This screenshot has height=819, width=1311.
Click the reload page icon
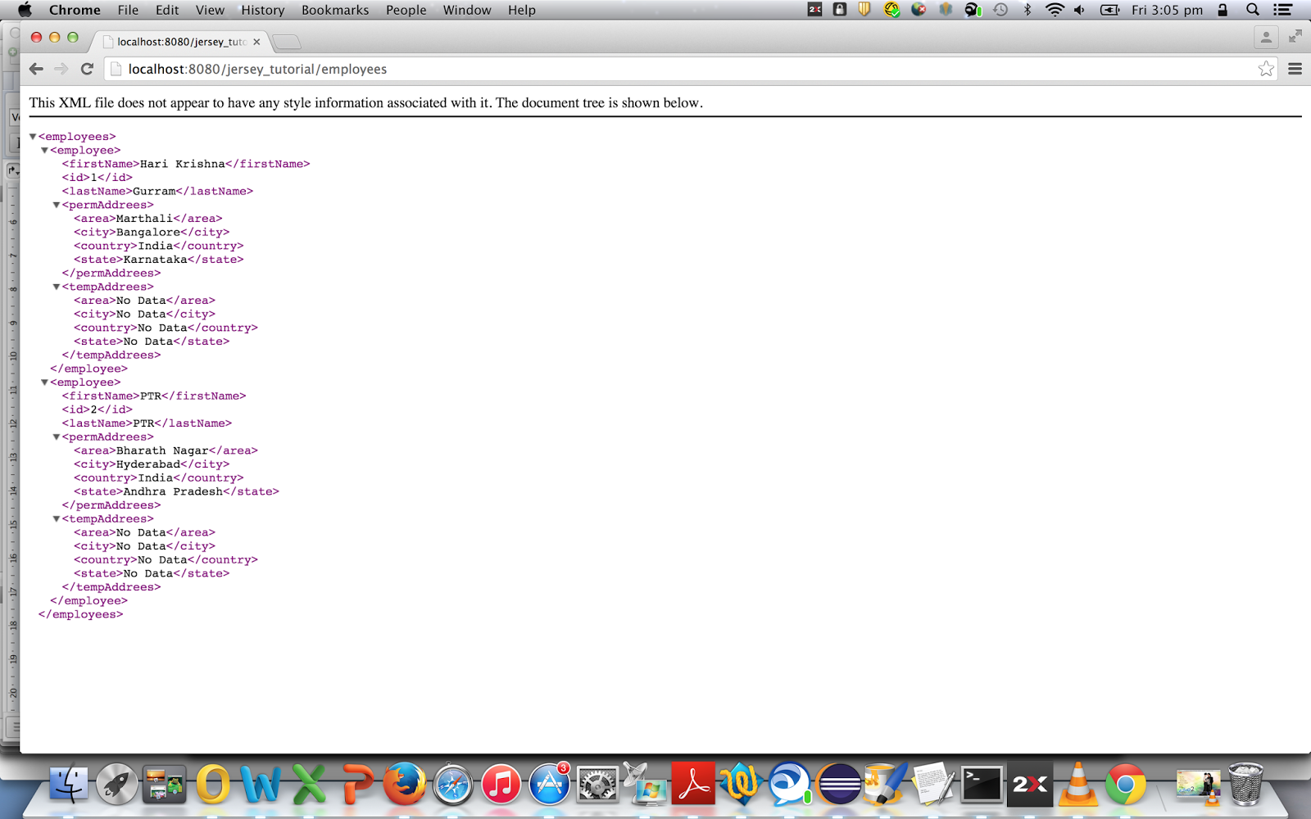tap(88, 69)
